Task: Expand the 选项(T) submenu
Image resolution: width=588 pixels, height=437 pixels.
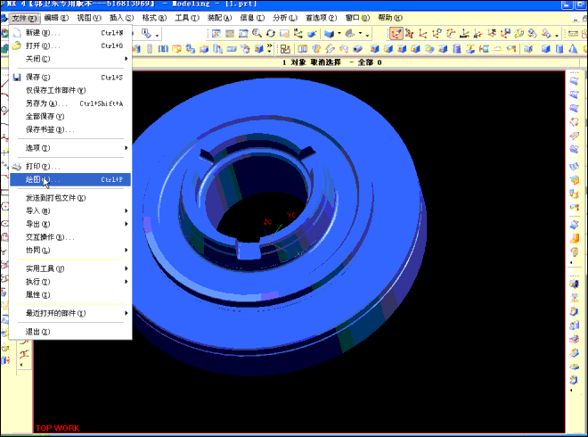Action: pos(127,148)
